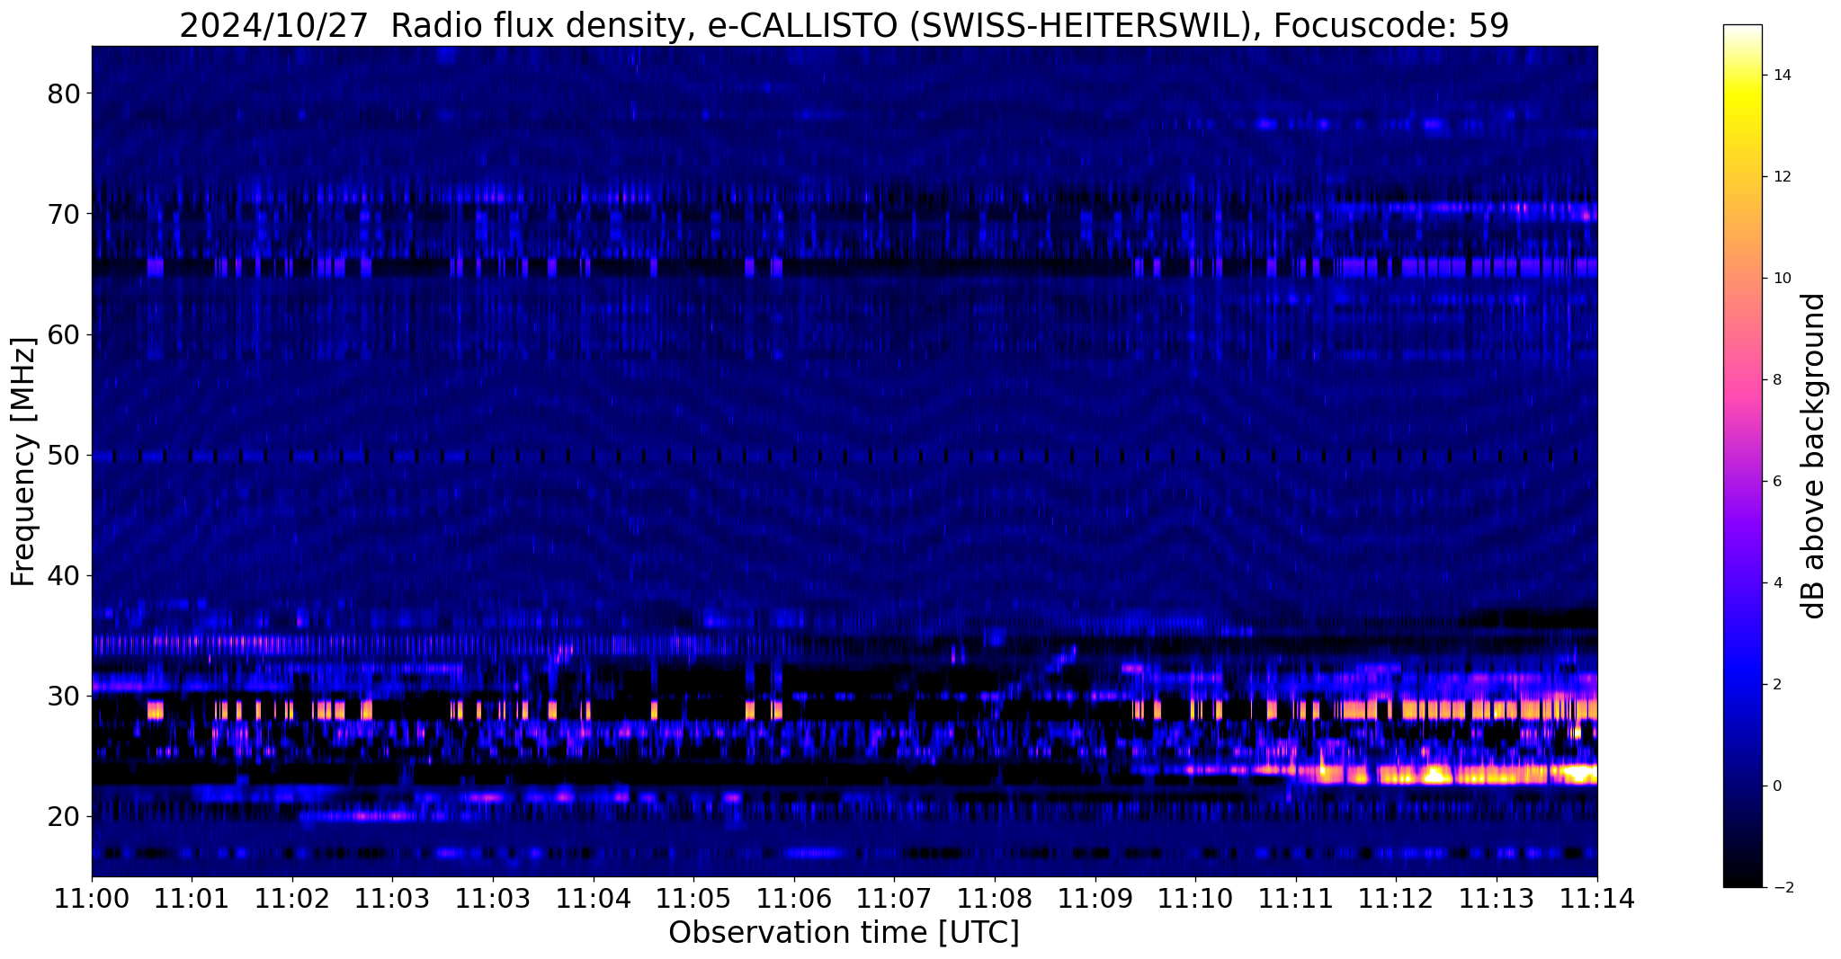Viewport: 1841px width, 959px height.
Task: Click the plot title mentioning e-CALLISTO SWISS-HEITERSWIL
Action: pyautogui.click(x=844, y=25)
